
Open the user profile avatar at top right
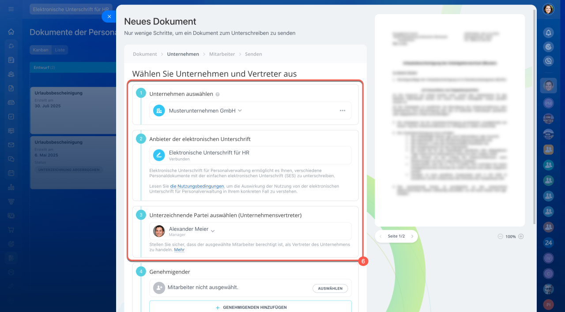548,9
